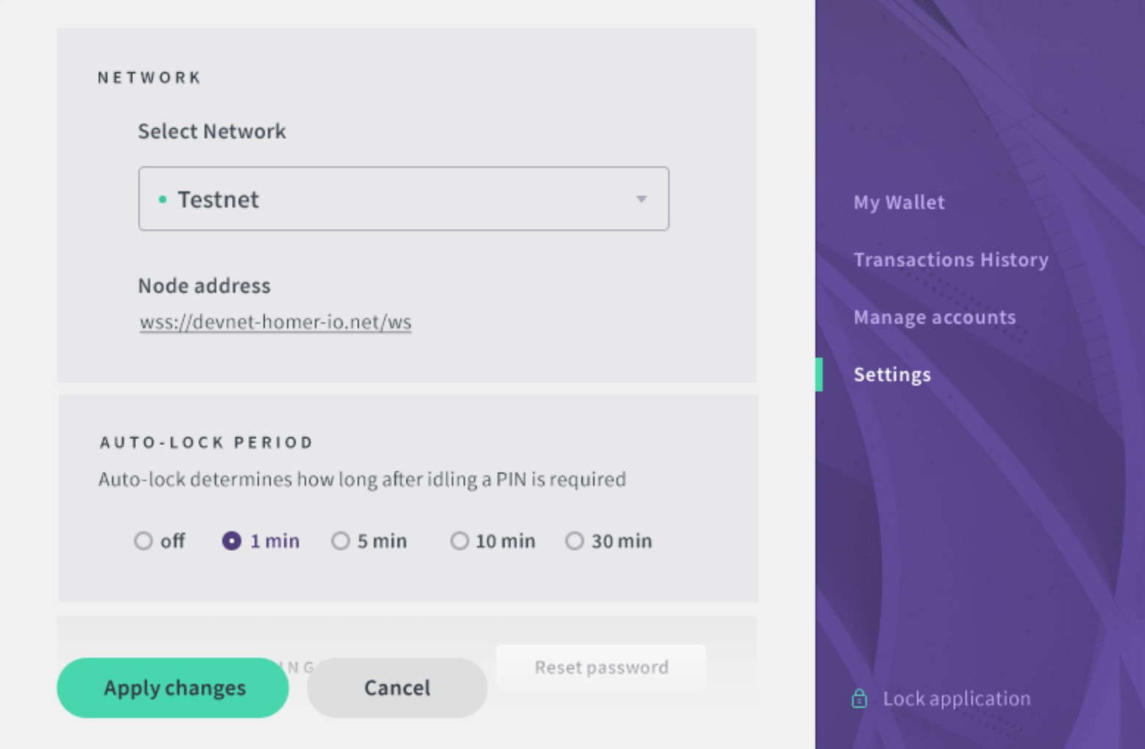Click the green active indicator beside Settings
The height and width of the screenshot is (749, 1145).
tap(819, 374)
